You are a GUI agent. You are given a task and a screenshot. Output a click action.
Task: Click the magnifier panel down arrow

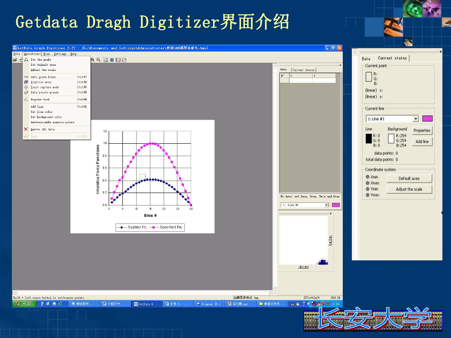[x=330, y=243]
